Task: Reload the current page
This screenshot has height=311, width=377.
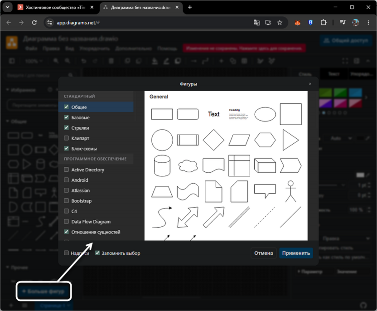Action: tap(34, 23)
